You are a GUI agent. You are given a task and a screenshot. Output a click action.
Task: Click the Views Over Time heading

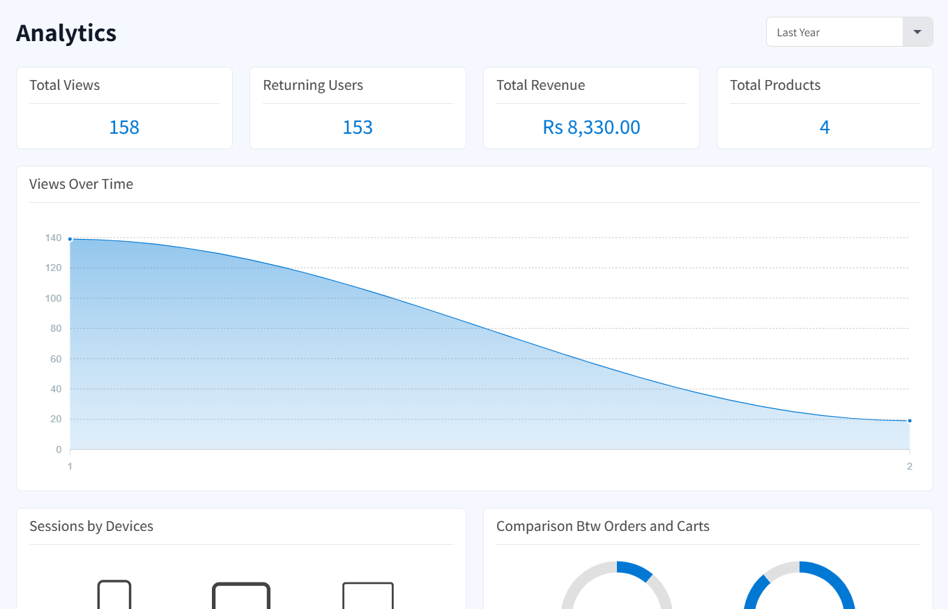[x=81, y=184]
